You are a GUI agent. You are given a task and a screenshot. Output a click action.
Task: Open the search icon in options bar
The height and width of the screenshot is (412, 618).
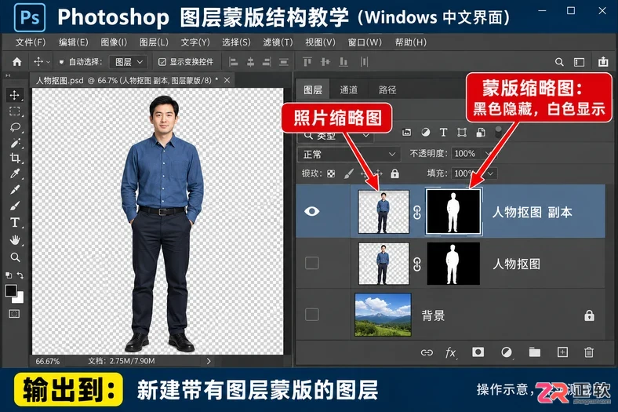(559, 62)
